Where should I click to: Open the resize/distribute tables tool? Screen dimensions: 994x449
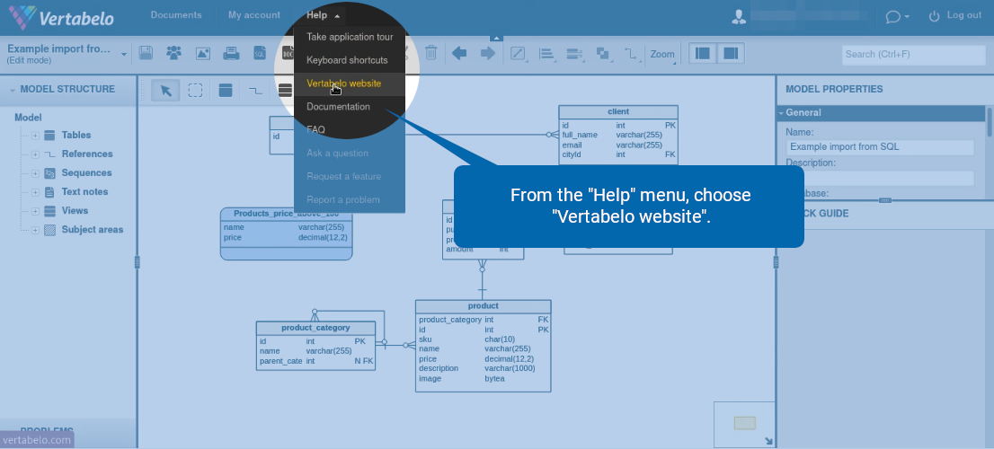click(x=574, y=54)
